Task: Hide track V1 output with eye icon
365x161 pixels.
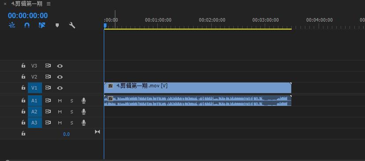Action: pos(60,88)
